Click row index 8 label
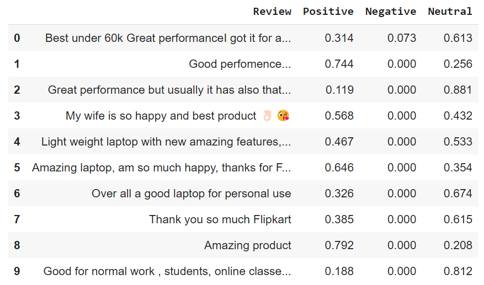 [x=17, y=245]
